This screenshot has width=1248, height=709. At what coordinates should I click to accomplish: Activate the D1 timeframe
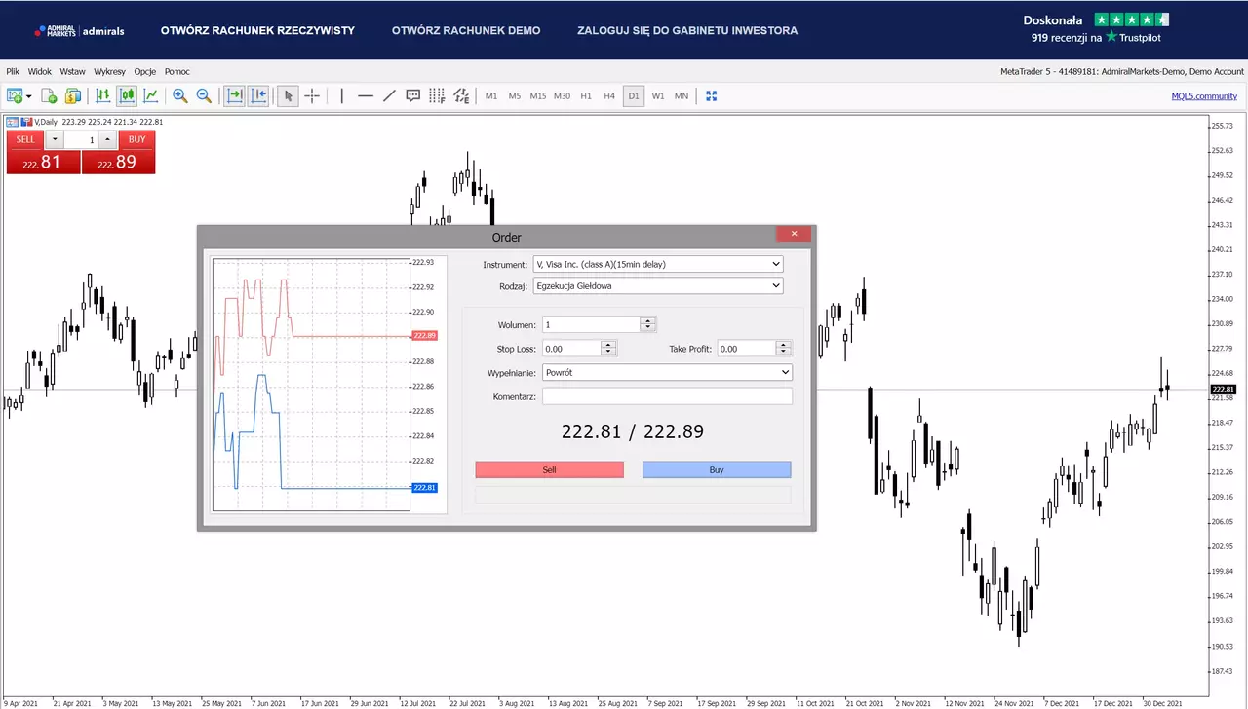634,95
